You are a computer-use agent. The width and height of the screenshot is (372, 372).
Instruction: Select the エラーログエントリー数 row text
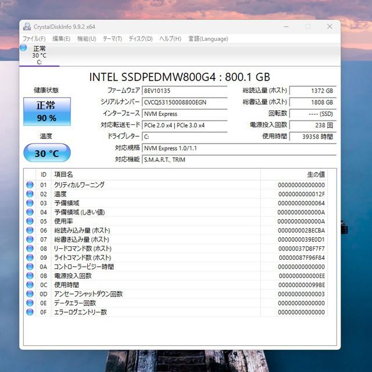point(80,312)
